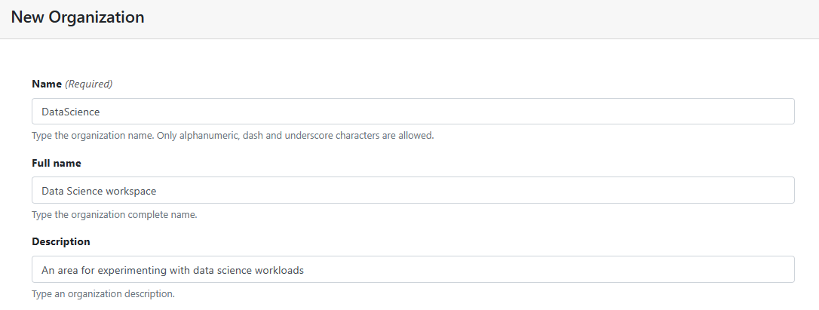Click the bold "Name" field label
This screenshot has height=310, width=819.
(x=46, y=84)
